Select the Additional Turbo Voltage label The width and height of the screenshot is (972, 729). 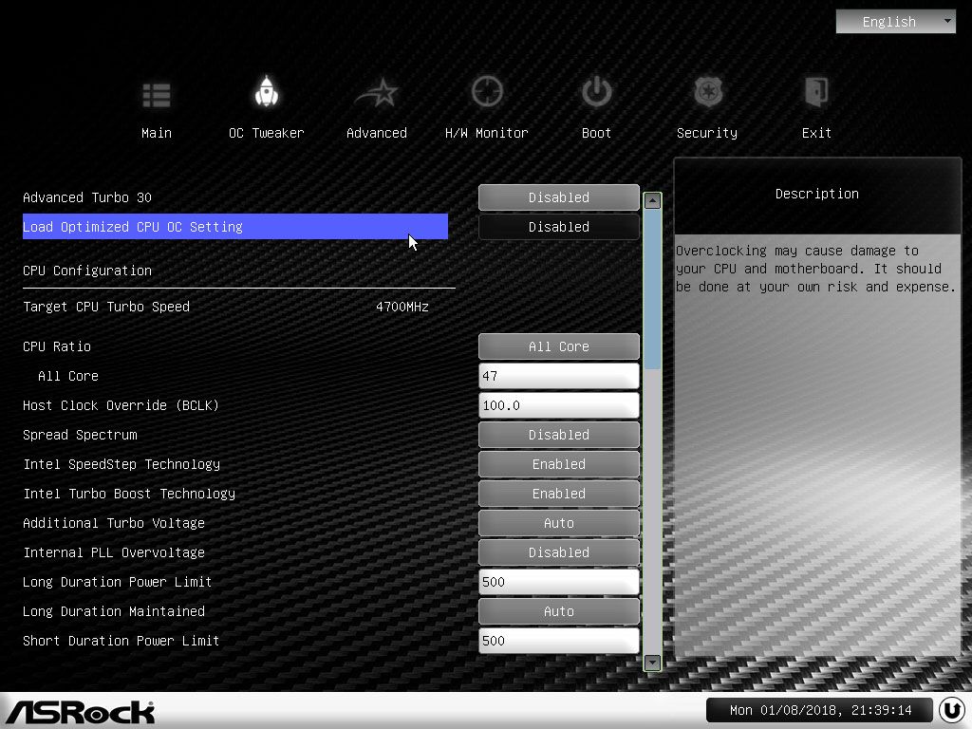114,523
